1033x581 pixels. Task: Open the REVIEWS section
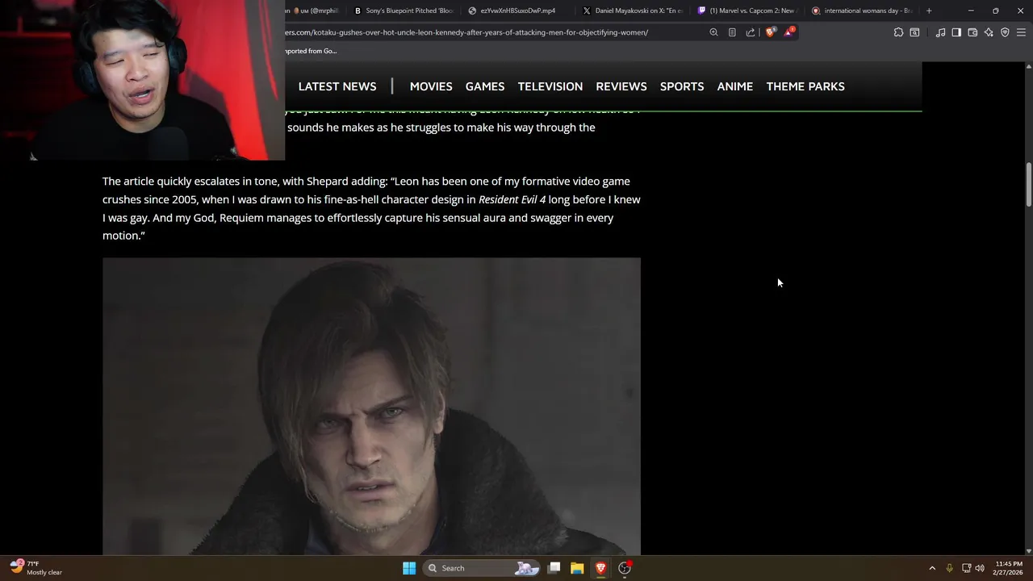click(621, 86)
